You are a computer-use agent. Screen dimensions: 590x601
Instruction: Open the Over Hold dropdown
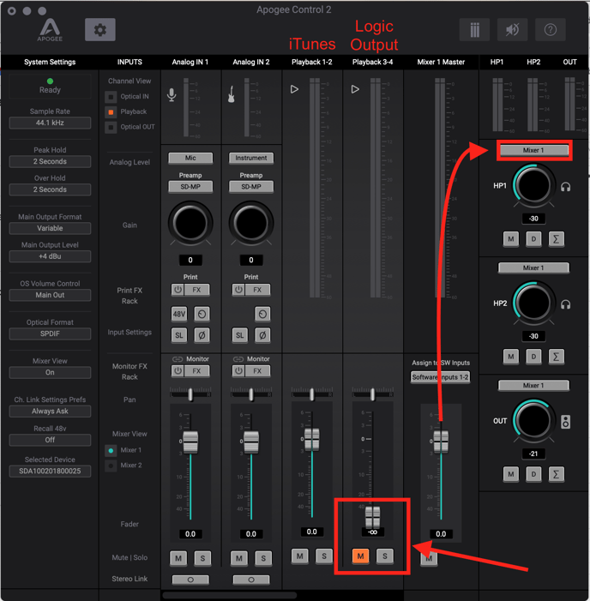(50, 189)
